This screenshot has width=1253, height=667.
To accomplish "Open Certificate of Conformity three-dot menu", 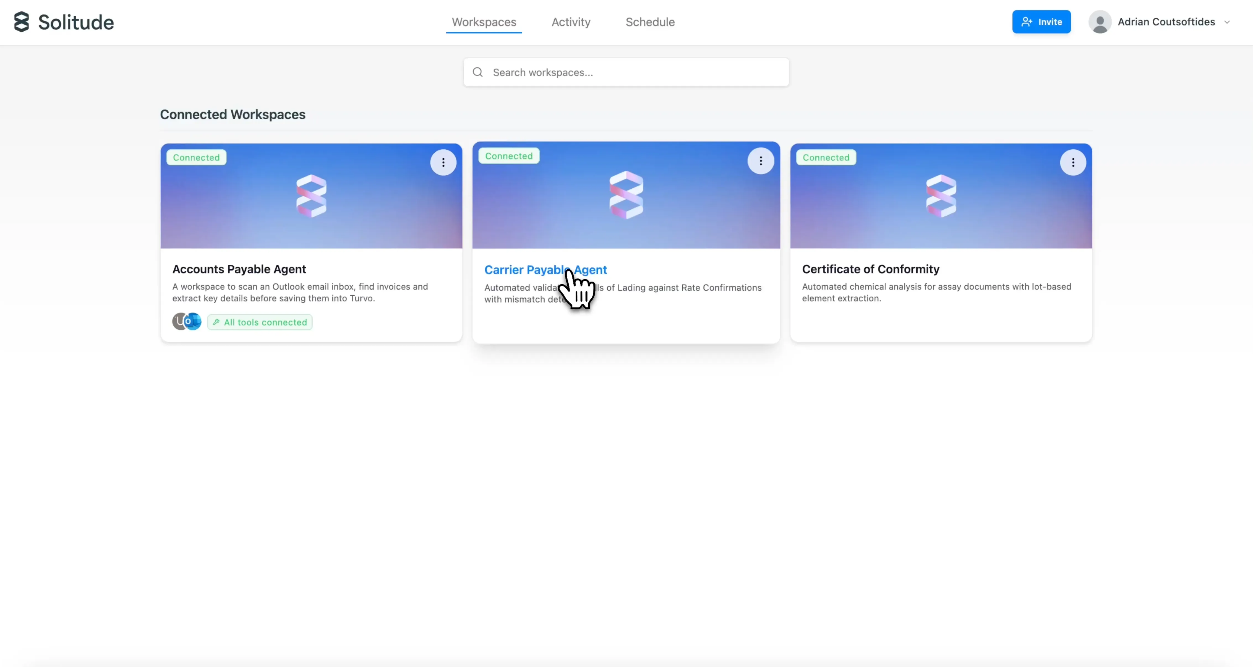I will tap(1073, 163).
